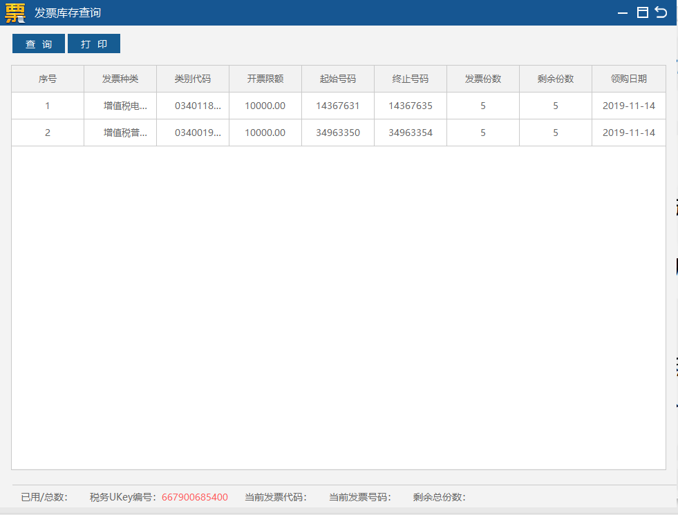The width and height of the screenshot is (678, 515).
Task: Click the 打印 button
Action: click(94, 43)
